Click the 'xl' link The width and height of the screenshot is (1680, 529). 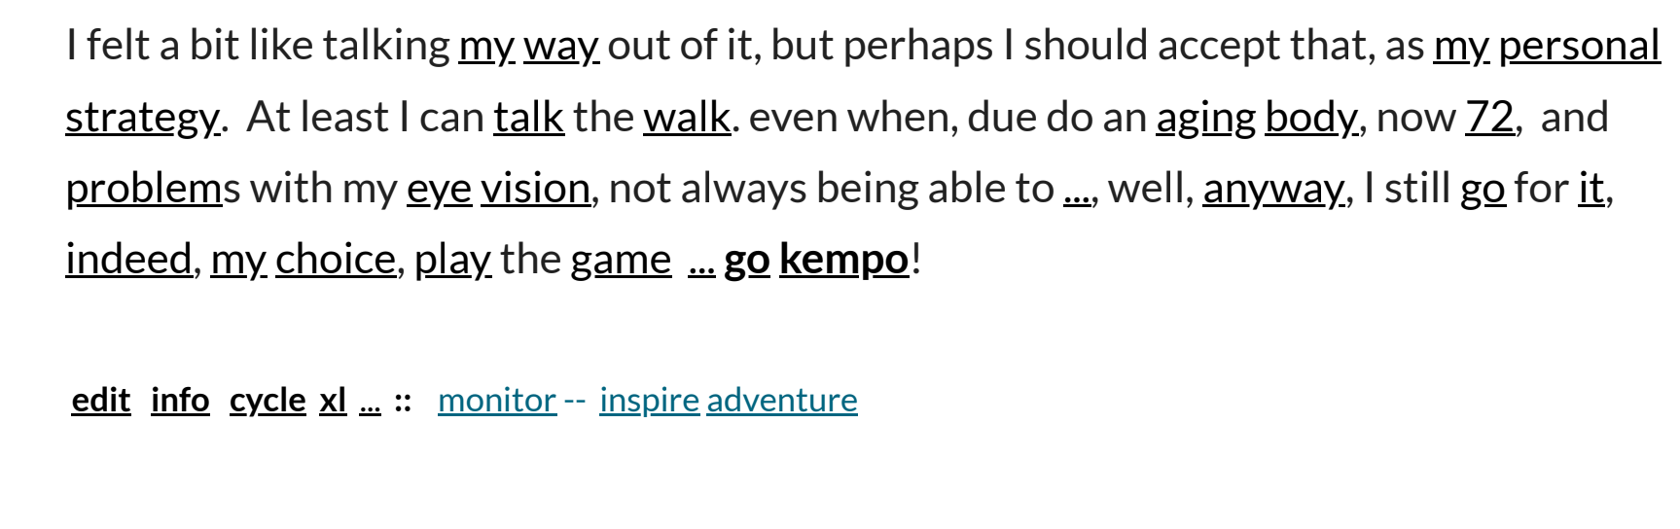[x=333, y=401]
